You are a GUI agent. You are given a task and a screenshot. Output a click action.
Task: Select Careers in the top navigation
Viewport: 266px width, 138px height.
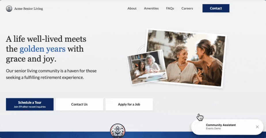[x=187, y=8]
